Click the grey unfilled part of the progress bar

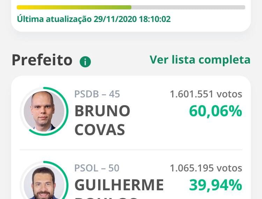[188, 7]
